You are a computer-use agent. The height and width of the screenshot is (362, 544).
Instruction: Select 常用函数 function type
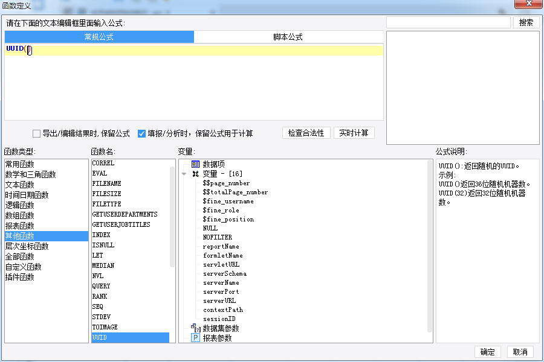(47, 164)
